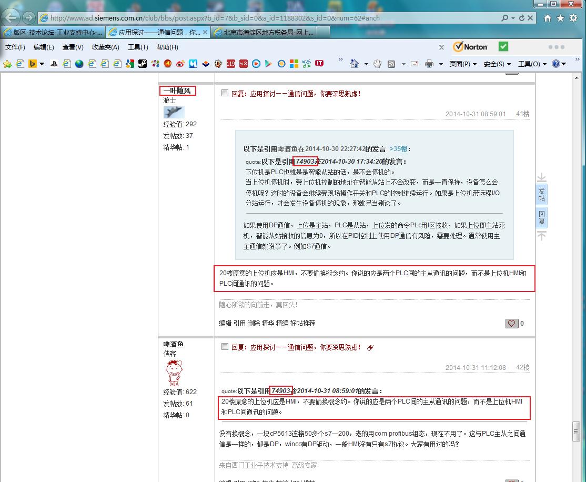Viewport: 586px width, 482px height.
Task: Expand the Bing favorites dropdown arrow
Action: point(42,64)
